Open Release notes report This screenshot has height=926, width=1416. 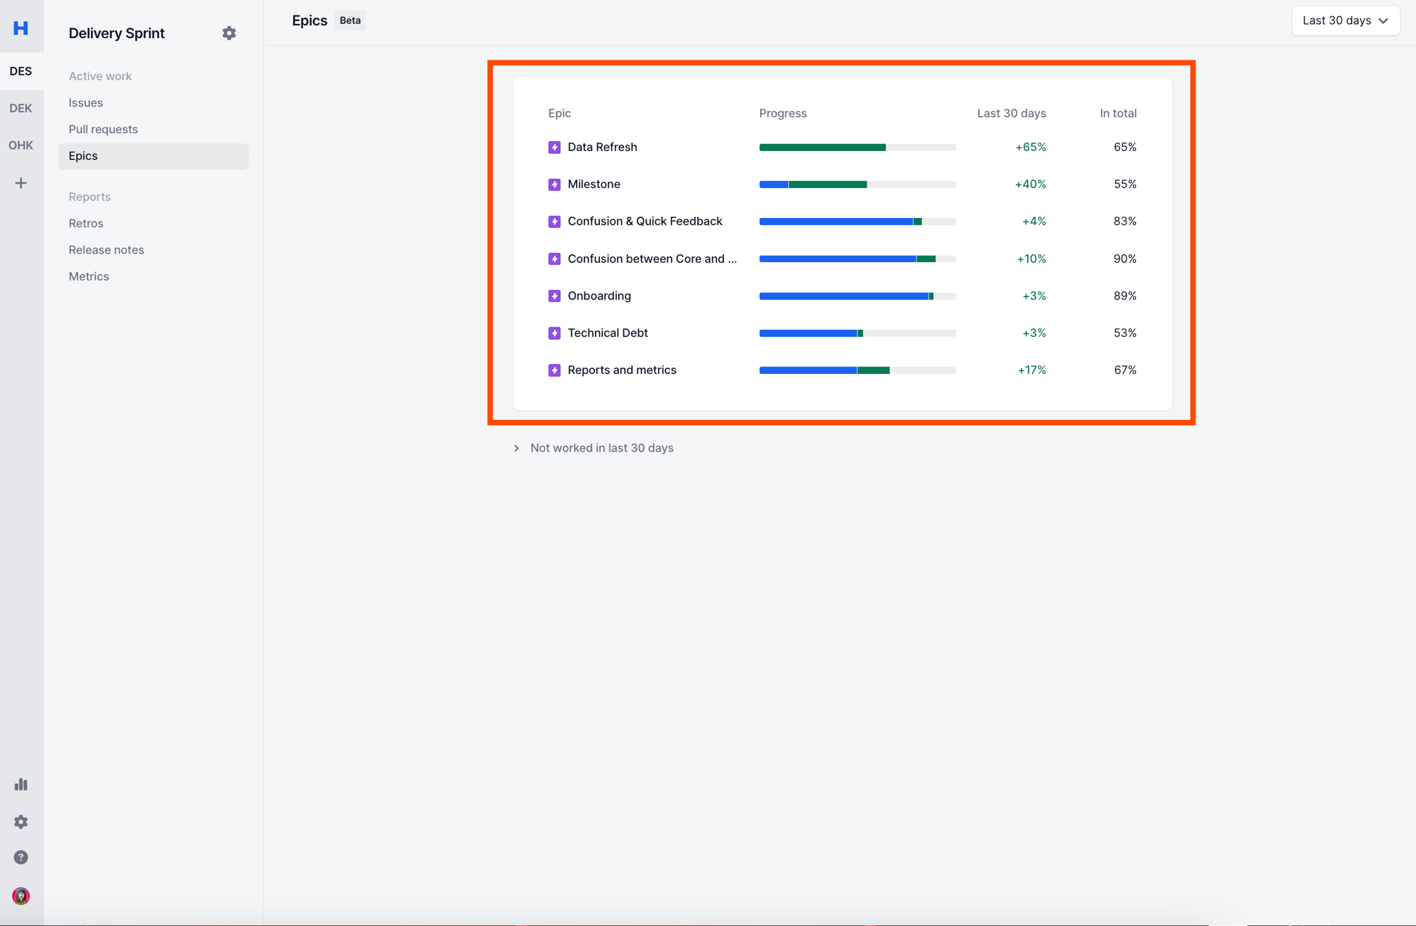106,250
